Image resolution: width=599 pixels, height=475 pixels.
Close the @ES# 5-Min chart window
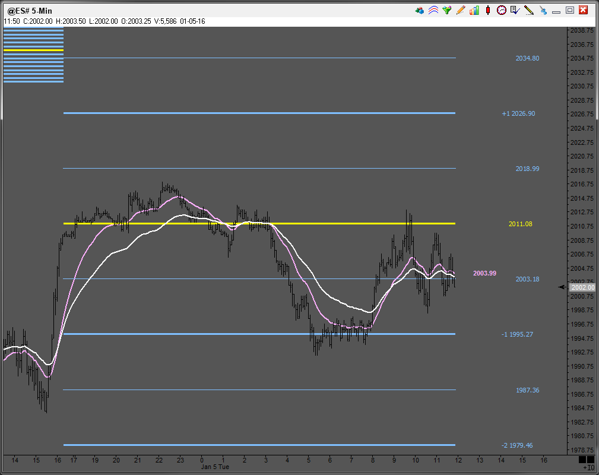(584, 10)
